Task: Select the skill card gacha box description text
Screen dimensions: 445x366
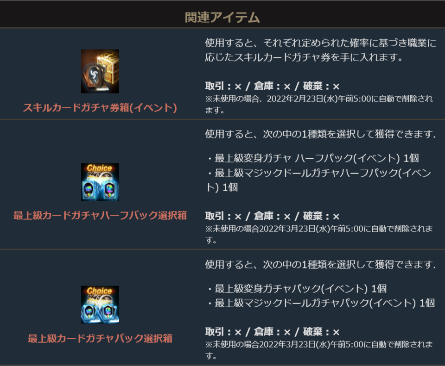Action: click(320, 50)
